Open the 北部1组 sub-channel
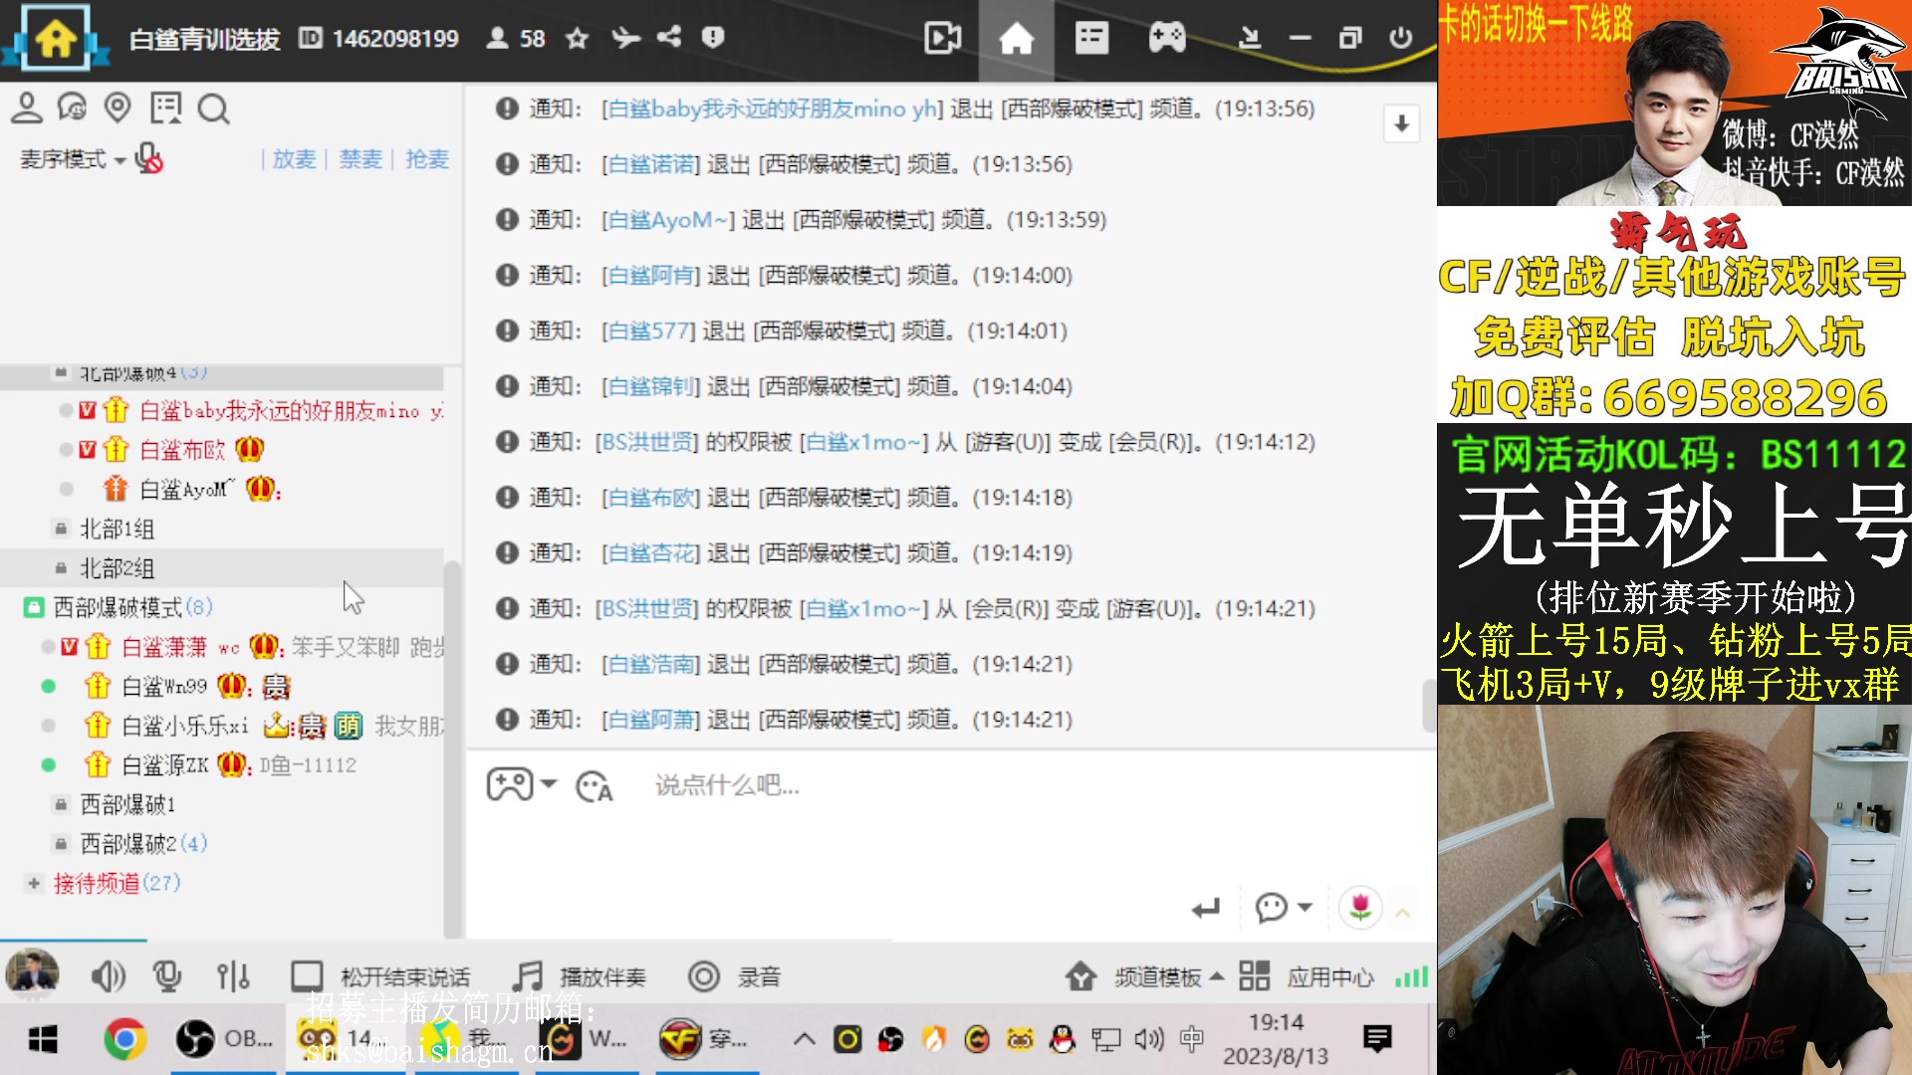This screenshot has width=1912, height=1075. click(x=117, y=529)
